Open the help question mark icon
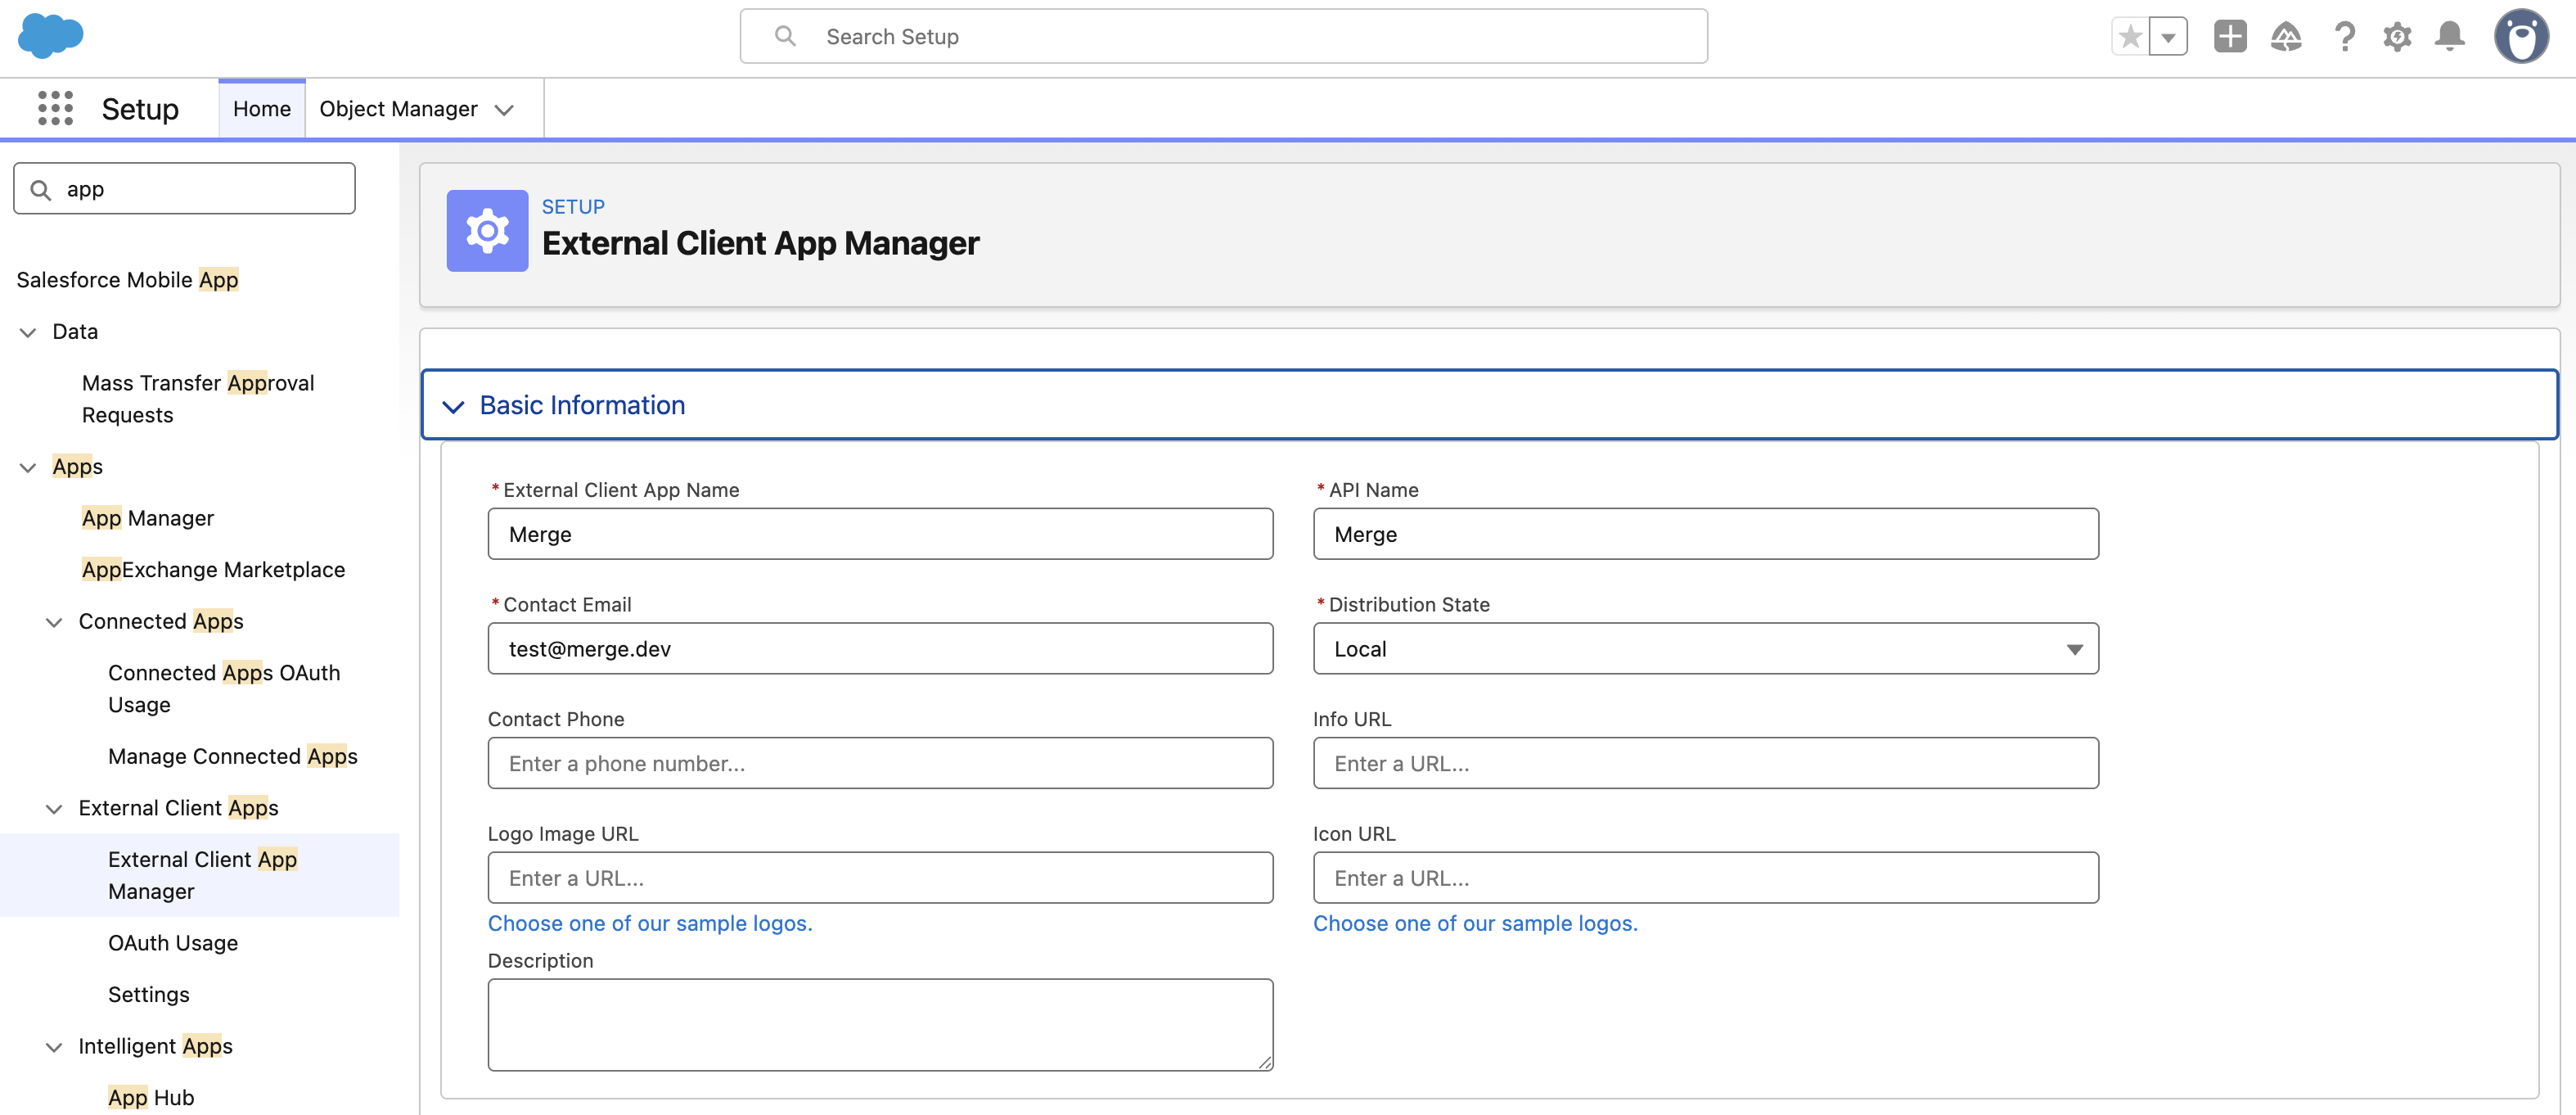Viewport: 2576px width, 1115px height. point(2344,37)
